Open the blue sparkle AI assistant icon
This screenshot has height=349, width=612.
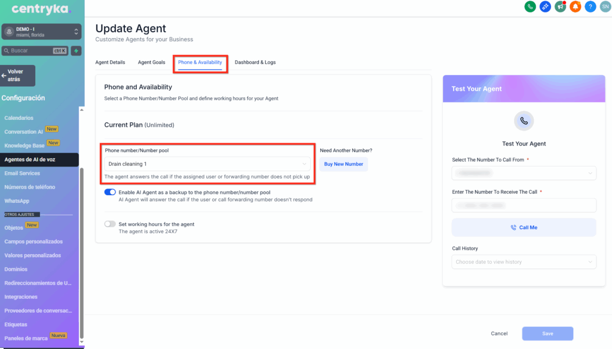pos(544,7)
